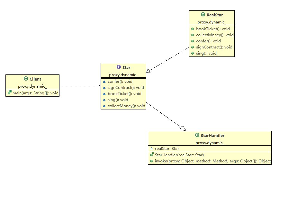Click the dashed dependency arrow from Client to Star
Image resolution: width=289 pixels, height=207 pixels.
coord(80,86)
